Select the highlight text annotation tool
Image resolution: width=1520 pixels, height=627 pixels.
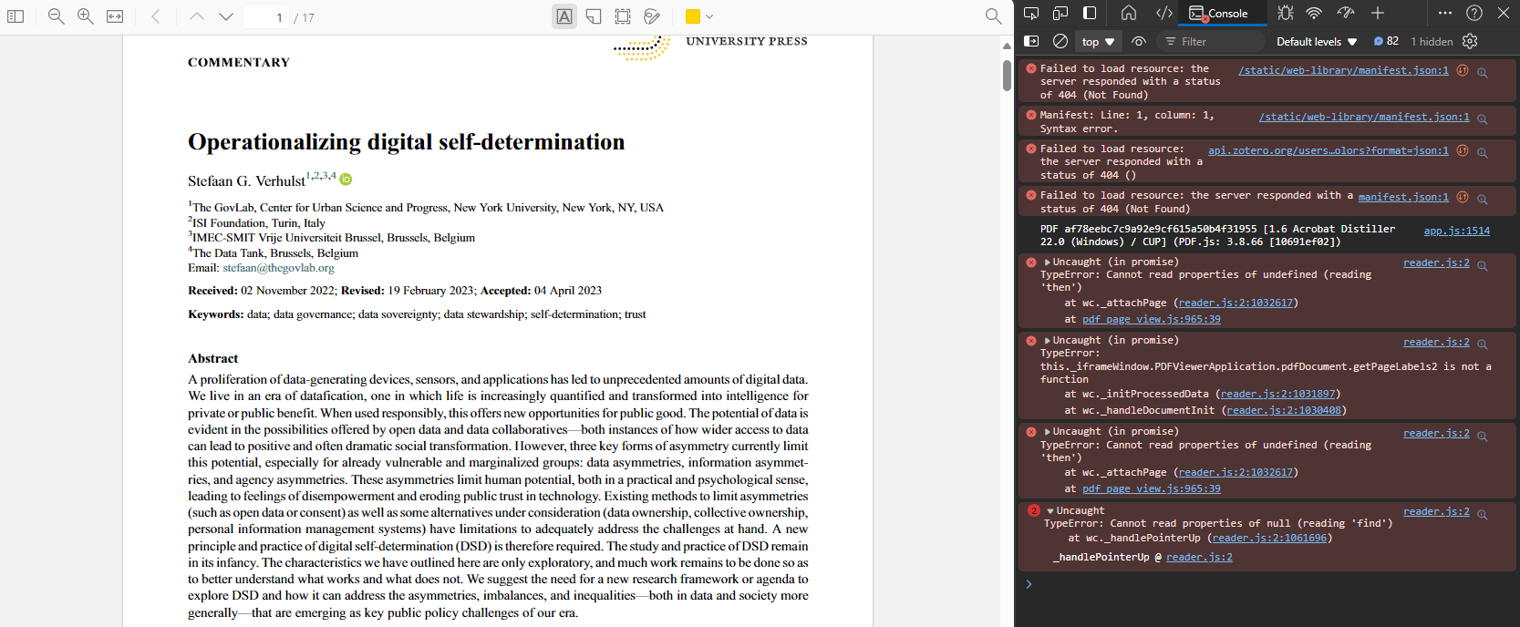click(x=564, y=16)
